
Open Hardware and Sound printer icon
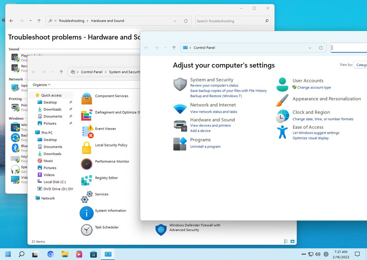[180, 126]
